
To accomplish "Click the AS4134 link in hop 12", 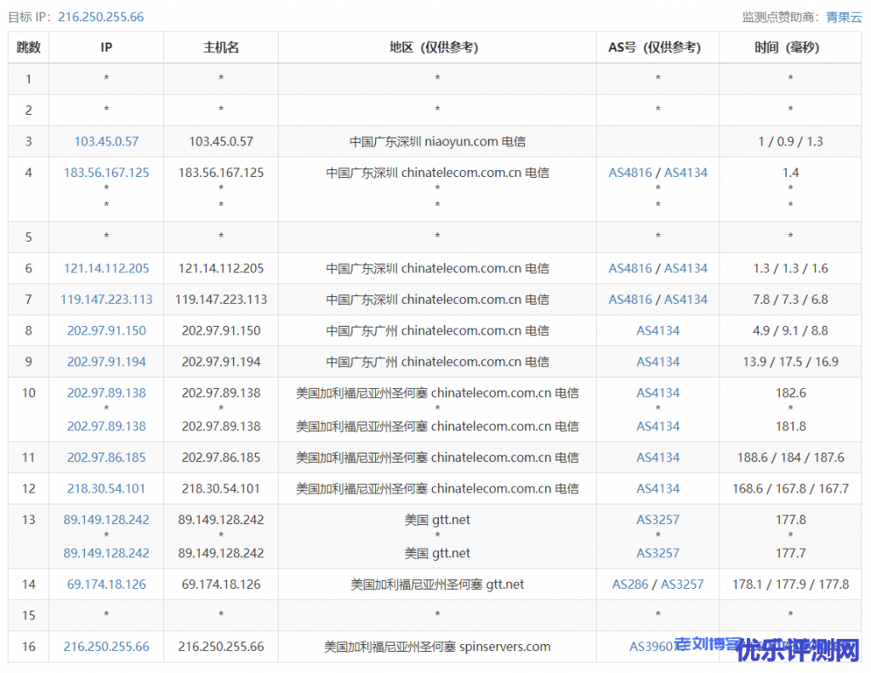I will [x=658, y=489].
